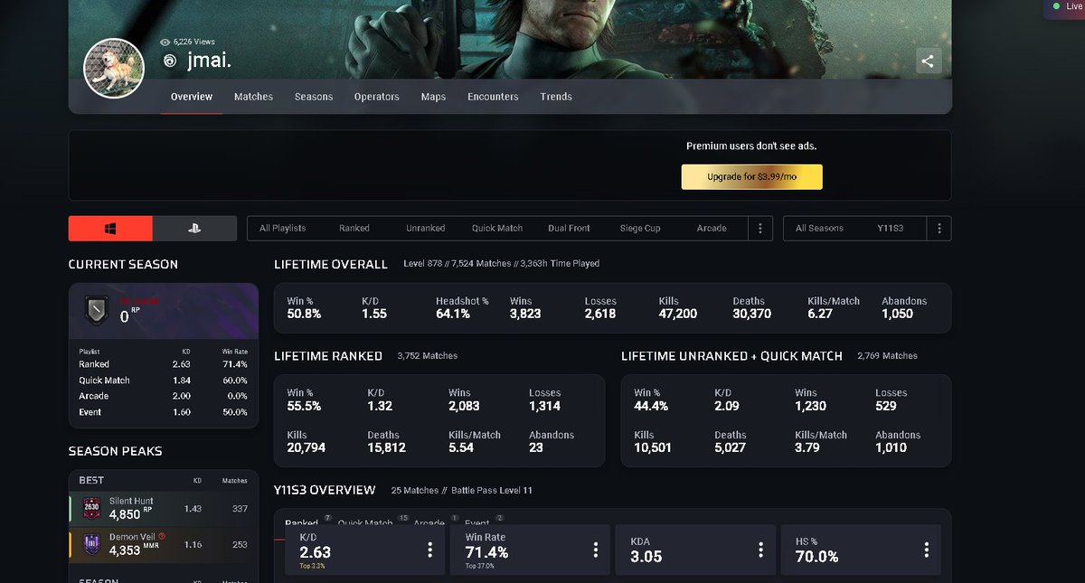Viewport: 1085px width, 583px height.
Task: Open more seasons menu after Y11S3
Action: point(939,229)
